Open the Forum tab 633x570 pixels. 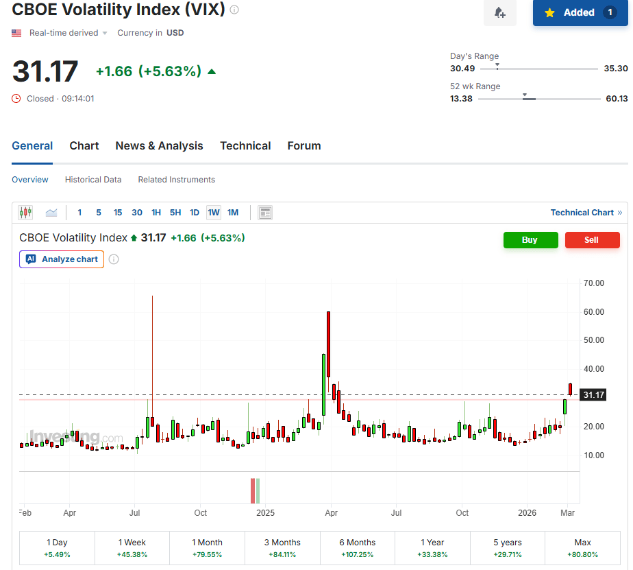coord(304,146)
